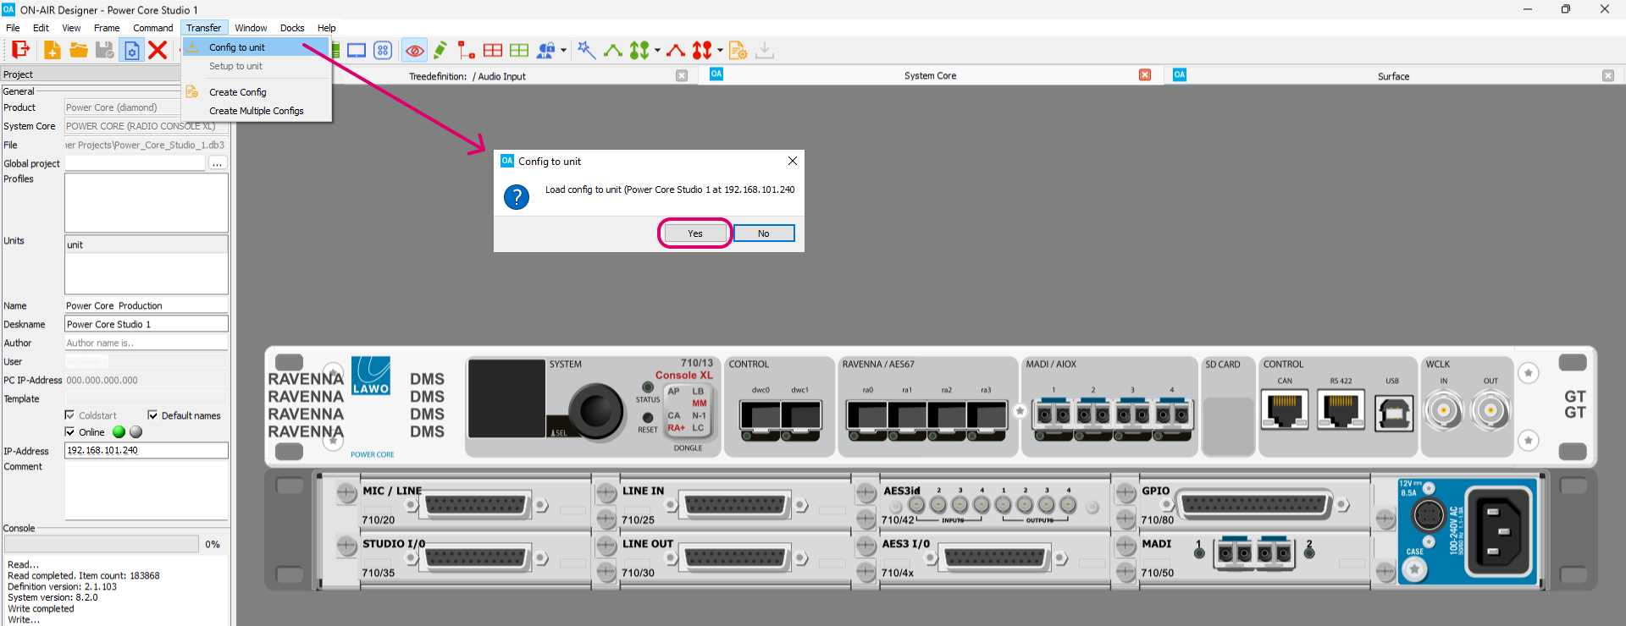Click the IP-Address input field

pos(146,450)
